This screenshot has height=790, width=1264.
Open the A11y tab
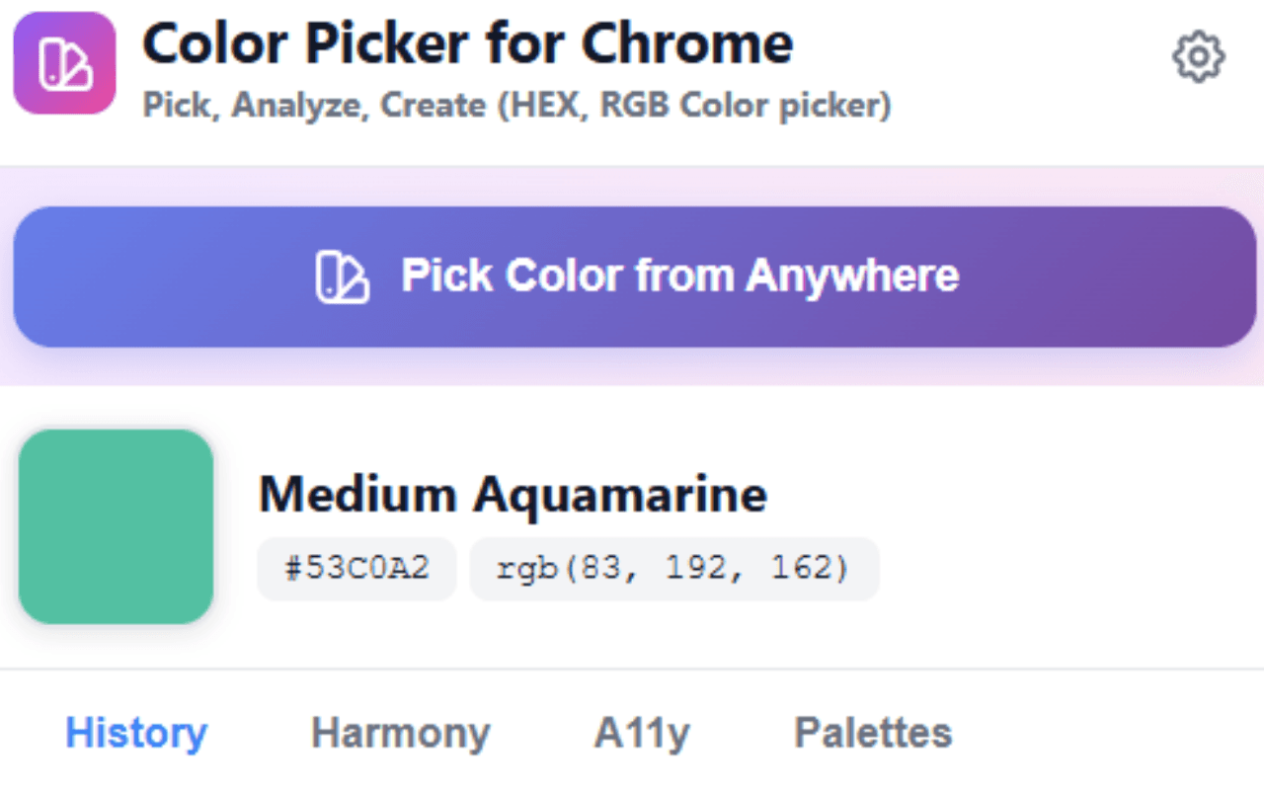pos(641,732)
